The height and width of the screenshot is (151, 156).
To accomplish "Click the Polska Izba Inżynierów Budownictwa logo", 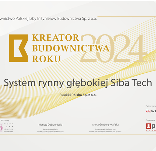I will coord(7,128).
